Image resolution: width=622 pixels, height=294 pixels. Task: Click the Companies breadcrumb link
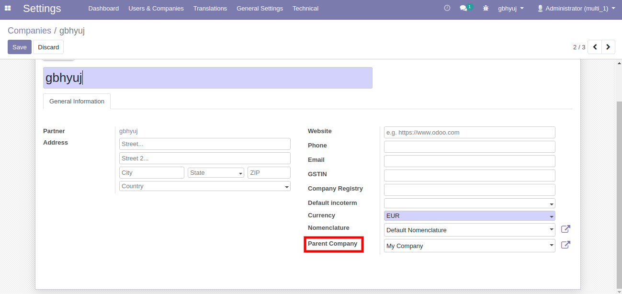pyautogui.click(x=29, y=31)
